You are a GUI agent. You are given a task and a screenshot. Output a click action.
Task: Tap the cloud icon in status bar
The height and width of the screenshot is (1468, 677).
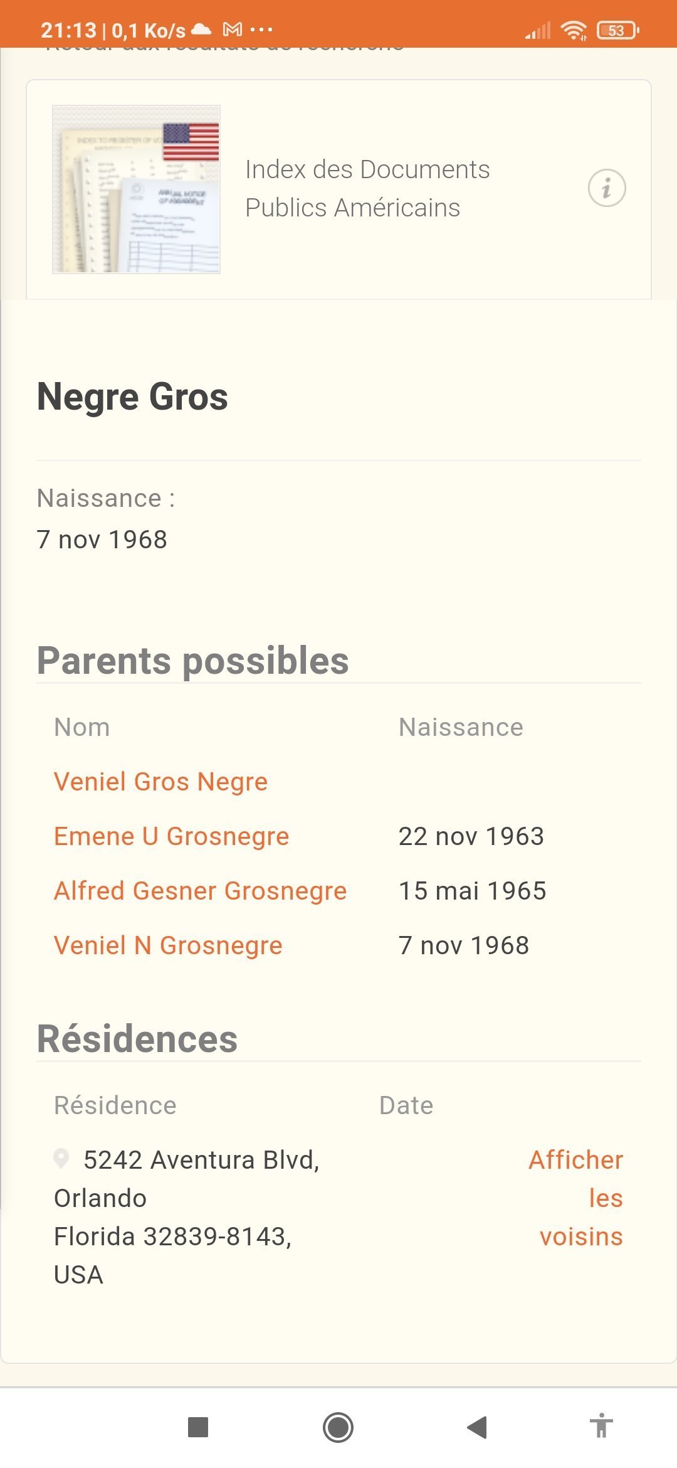201,29
